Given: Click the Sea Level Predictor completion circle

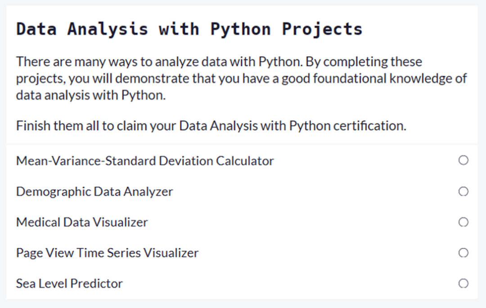Looking at the screenshot, I should click(463, 283).
